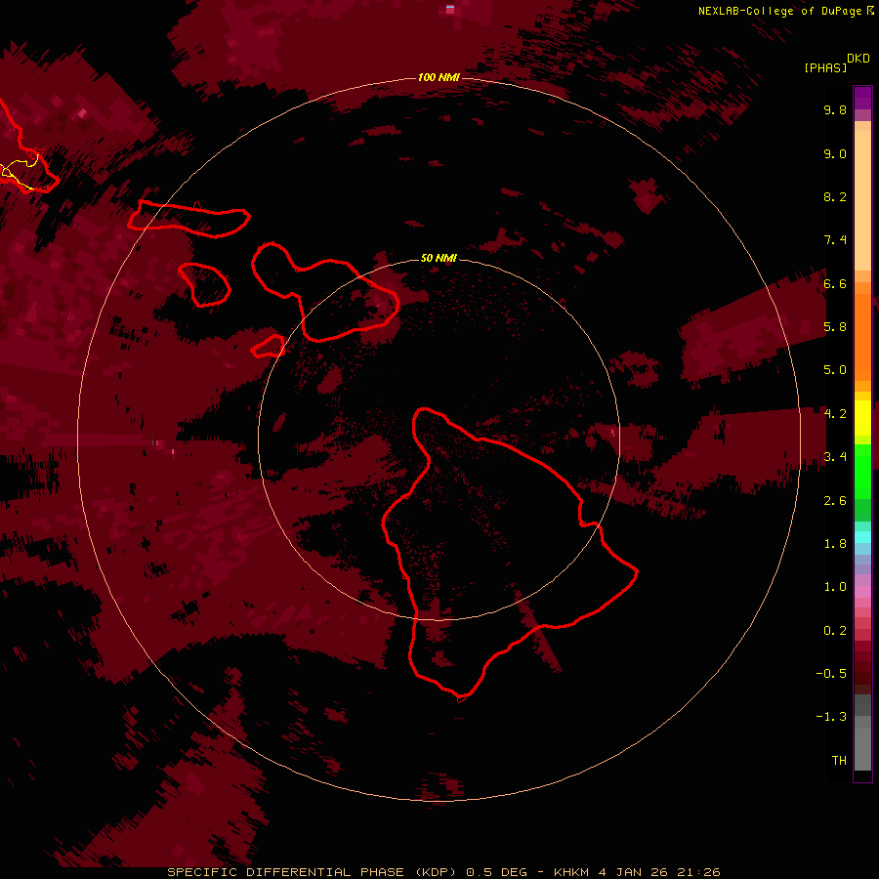The image size is (879, 879).
Task: Pick the pink band on the color bar
Action: (x=862, y=592)
